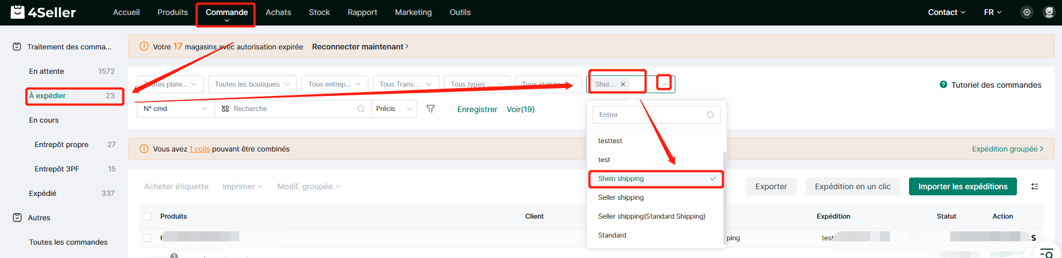This screenshot has width=1062, height=258.
Task: Click Enregistrer filter link
Action: (x=477, y=109)
